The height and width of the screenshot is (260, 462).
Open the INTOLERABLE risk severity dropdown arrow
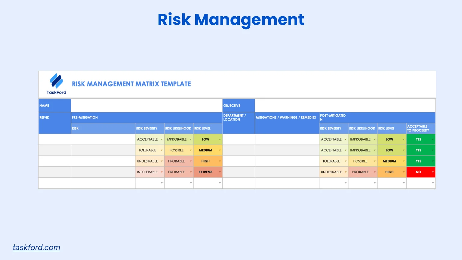click(162, 172)
